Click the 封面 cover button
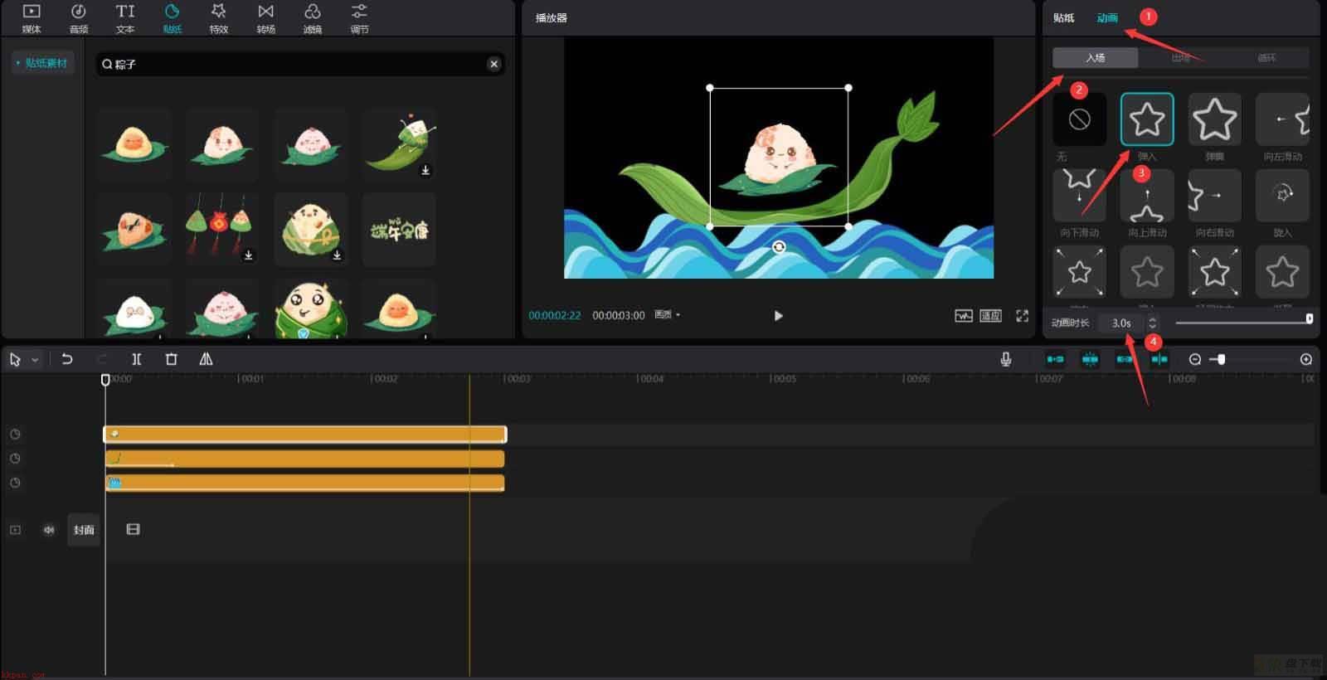This screenshot has height=680, width=1327. 84,529
